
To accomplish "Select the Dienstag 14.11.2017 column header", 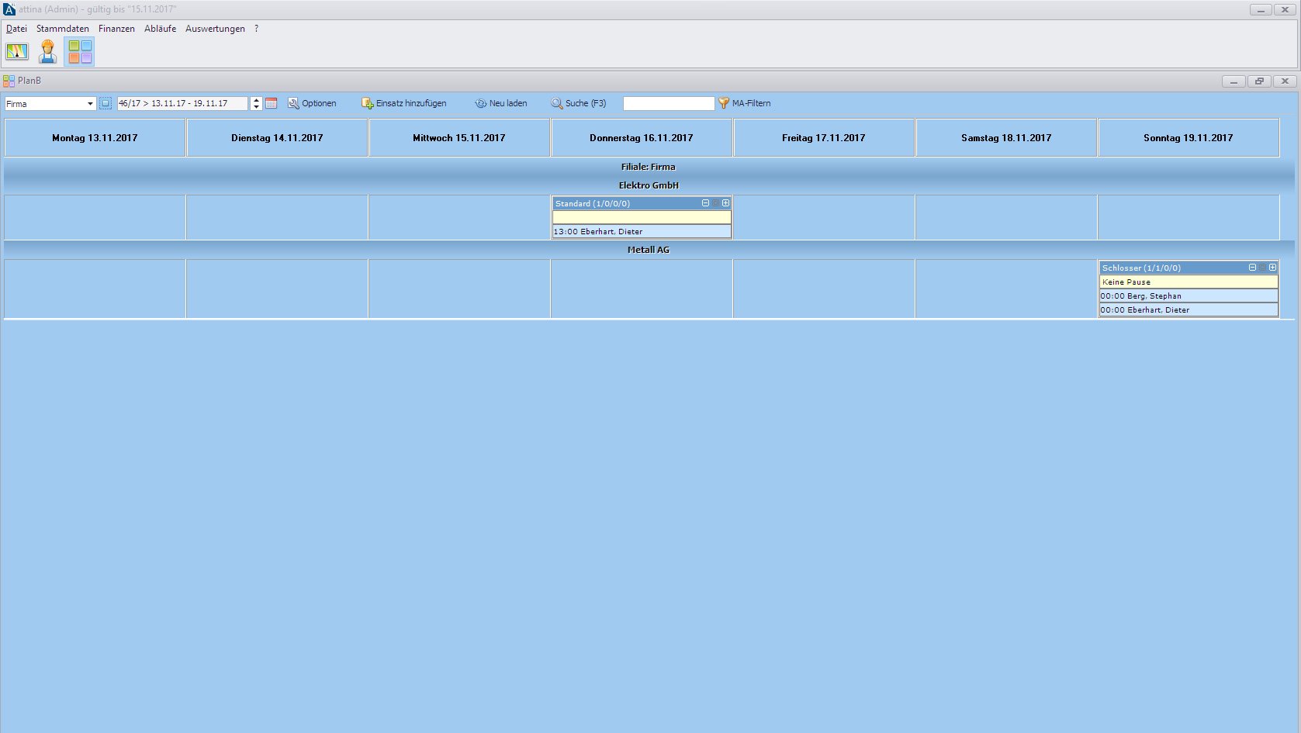I will (277, 138).
